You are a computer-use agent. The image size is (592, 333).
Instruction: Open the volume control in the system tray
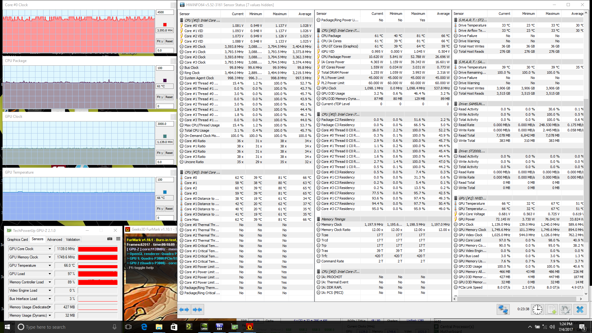coord(552,327)
